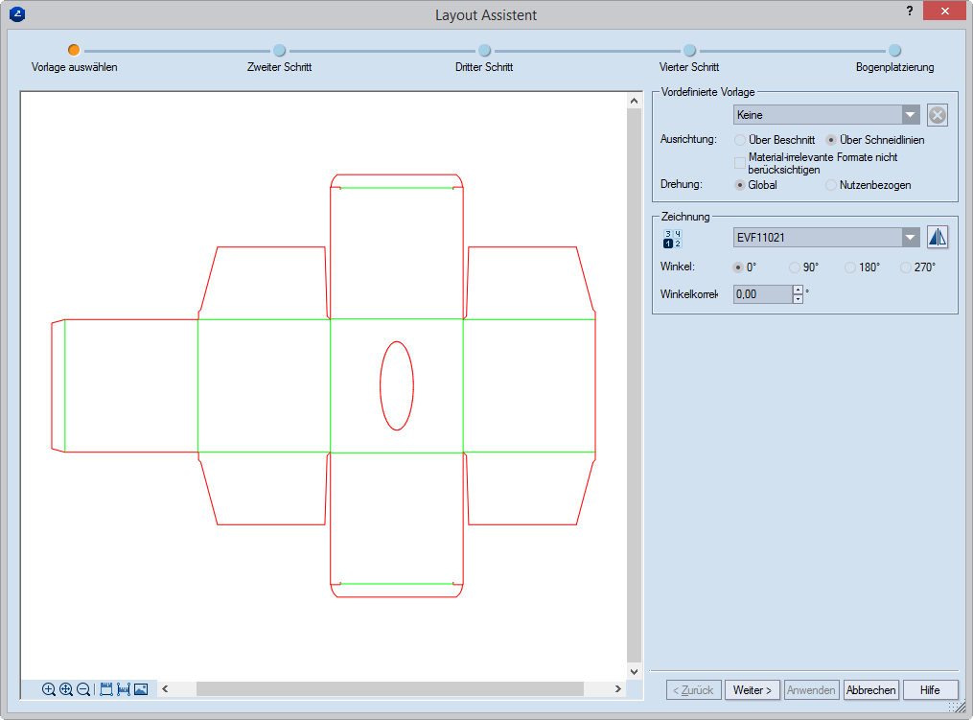Click the zoom in magnifier icon
This screenshot has height=720, width=973.
pyautogui.click(x=48, y=689)
